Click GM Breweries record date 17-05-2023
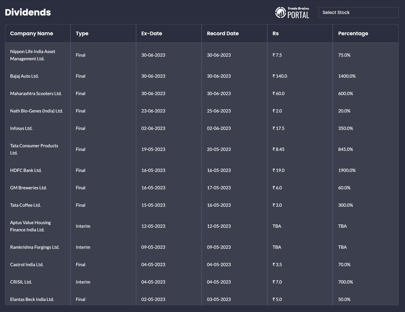 tap(219, 188)
